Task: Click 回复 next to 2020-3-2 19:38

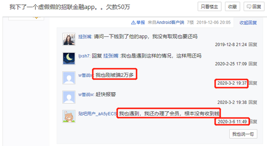Action: coord(253,102)
